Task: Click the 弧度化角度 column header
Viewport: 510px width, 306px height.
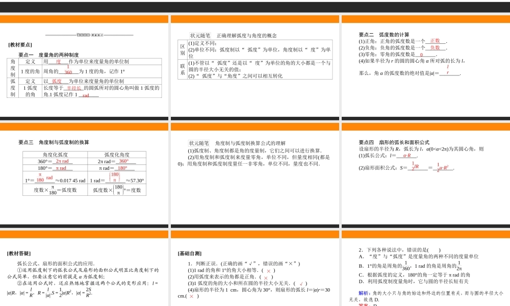Action: (x=117, y=155)
